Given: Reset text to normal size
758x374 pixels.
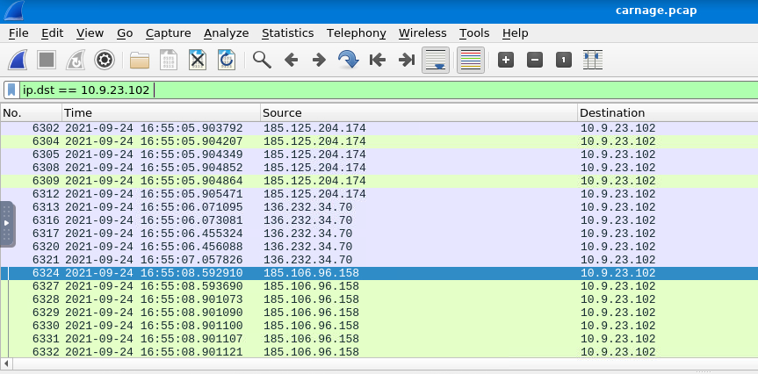Looking at the screenshot, I should tap(564, 60).
